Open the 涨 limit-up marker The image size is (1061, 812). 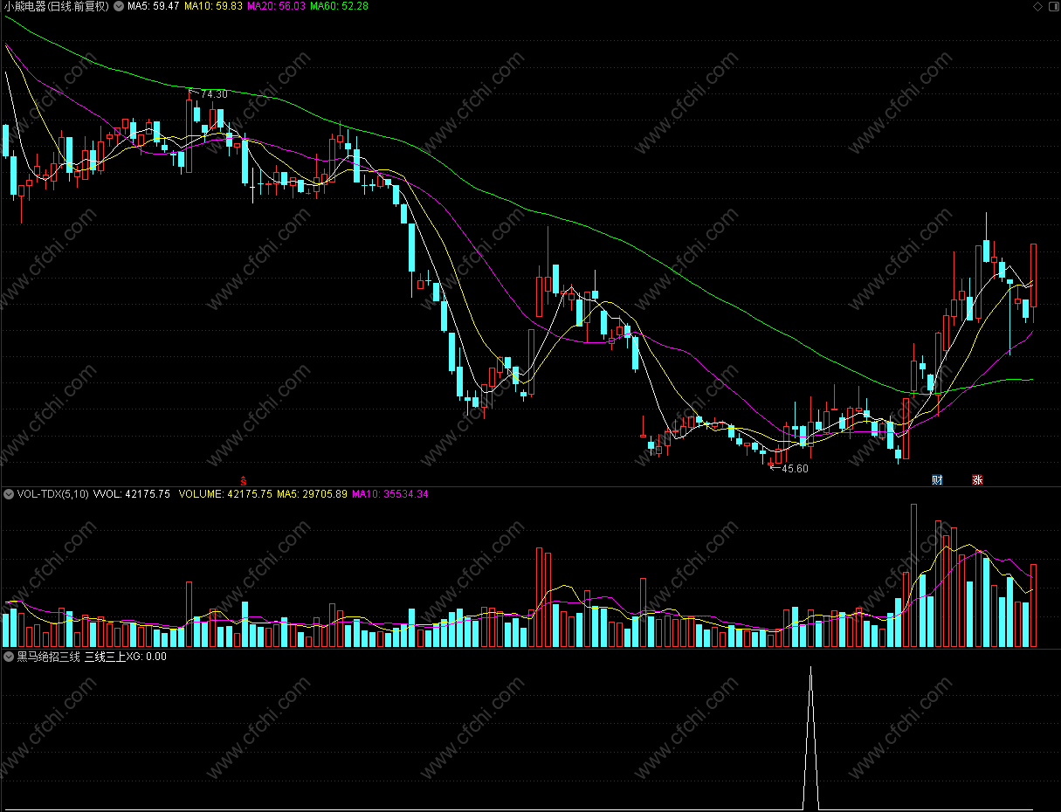click(x=977, y=480)
